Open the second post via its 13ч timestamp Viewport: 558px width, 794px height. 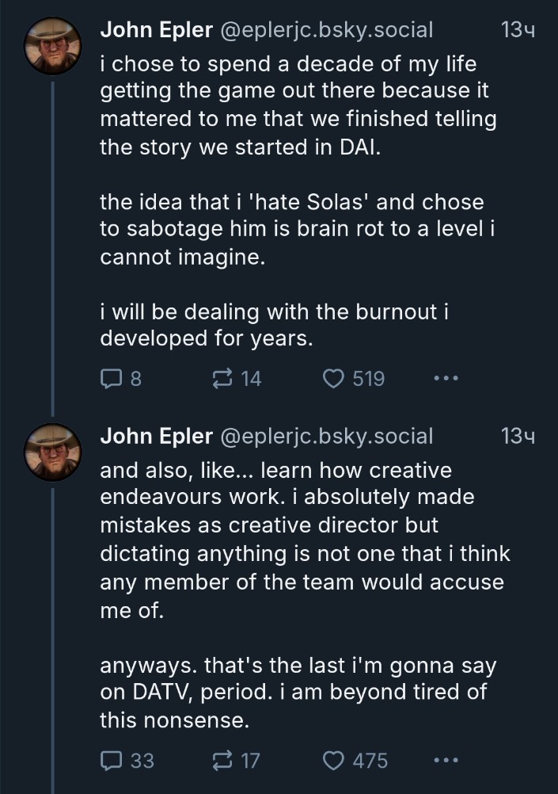518,436
